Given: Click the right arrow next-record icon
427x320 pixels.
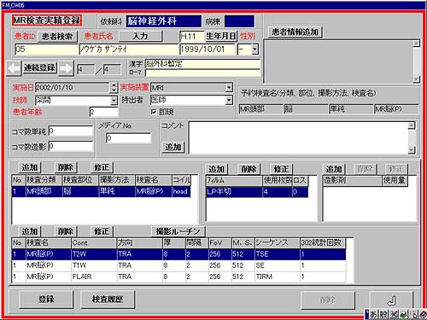Looking at the screenshot, I should click(66, 68).
